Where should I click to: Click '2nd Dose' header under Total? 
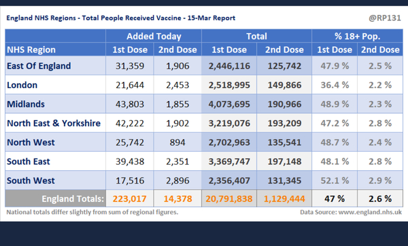tap(284, 49)
